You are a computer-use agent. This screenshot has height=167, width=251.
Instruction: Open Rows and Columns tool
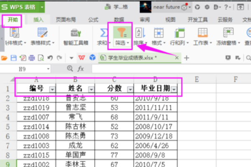(179, 33)
